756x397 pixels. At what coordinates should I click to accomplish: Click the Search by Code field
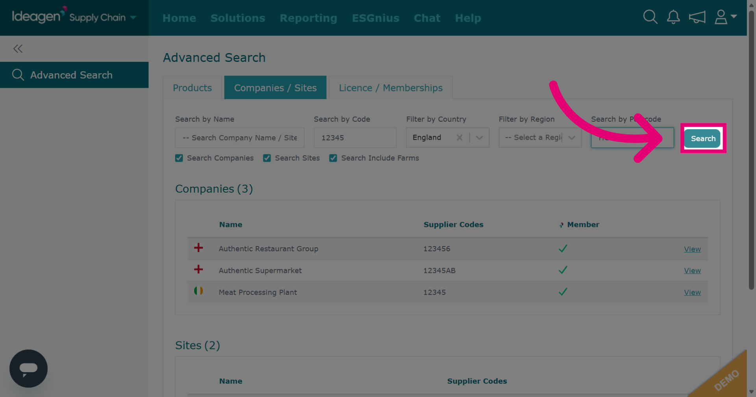pos(355,137)
